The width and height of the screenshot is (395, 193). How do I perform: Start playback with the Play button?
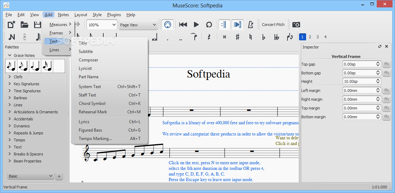tap(196, 25)
